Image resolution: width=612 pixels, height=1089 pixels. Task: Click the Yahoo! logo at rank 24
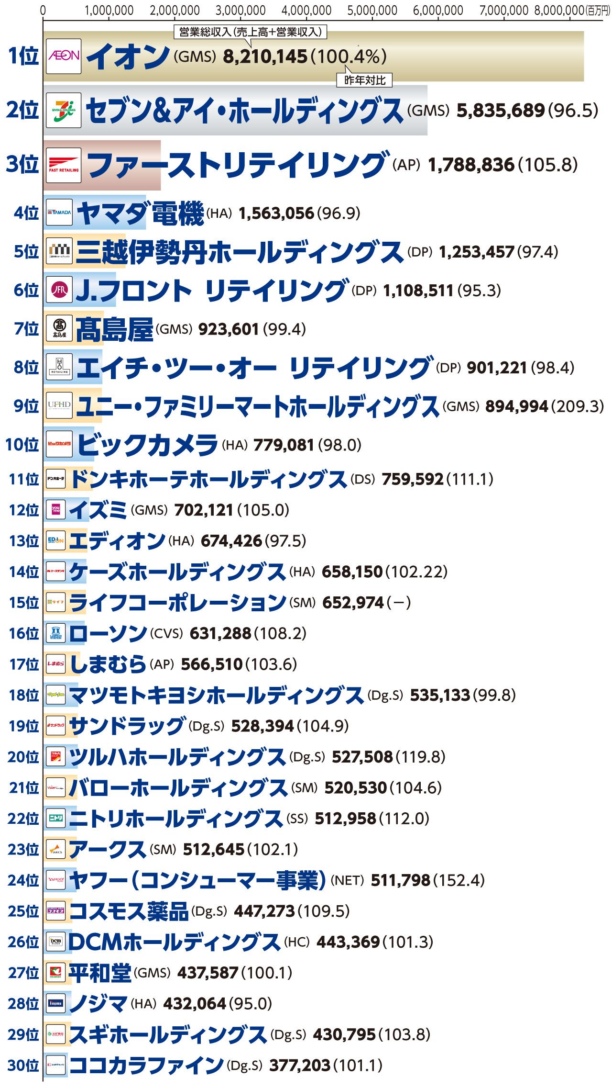[56, 880]
